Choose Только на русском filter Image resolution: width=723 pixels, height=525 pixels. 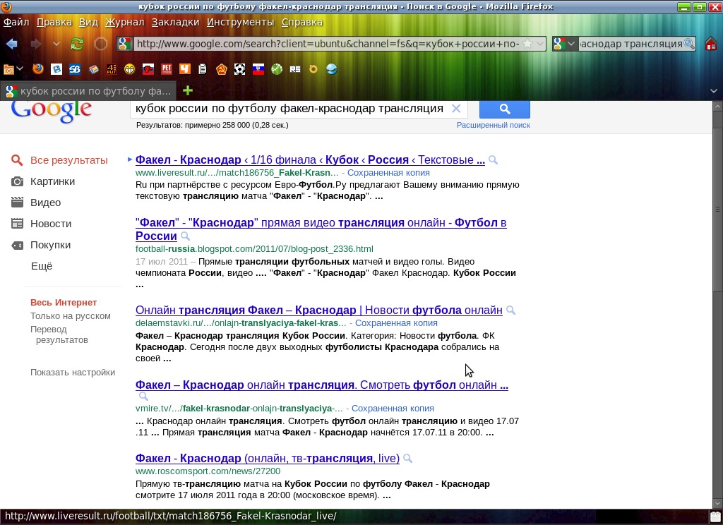[x=71, y=315]
